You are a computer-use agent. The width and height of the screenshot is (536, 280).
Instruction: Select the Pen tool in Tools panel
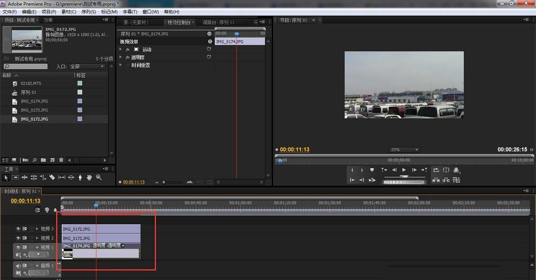[80, 177]
